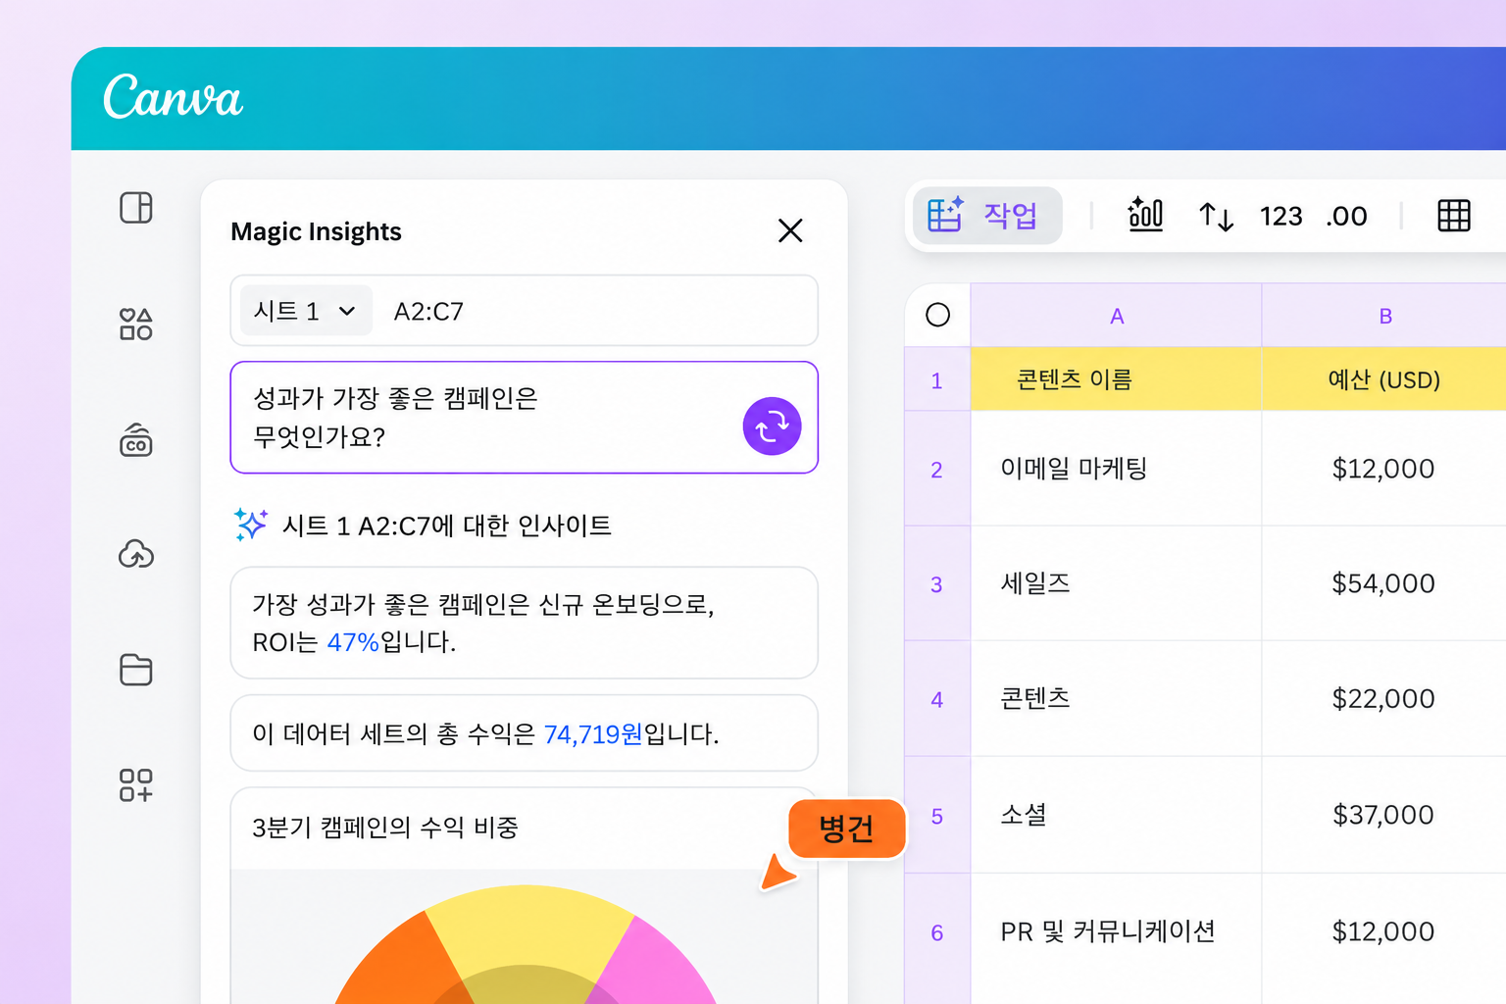Screen dimensions: 1506x1004
Task: Insert a chart with the magic chart icon
Action: click(1145, 214)
